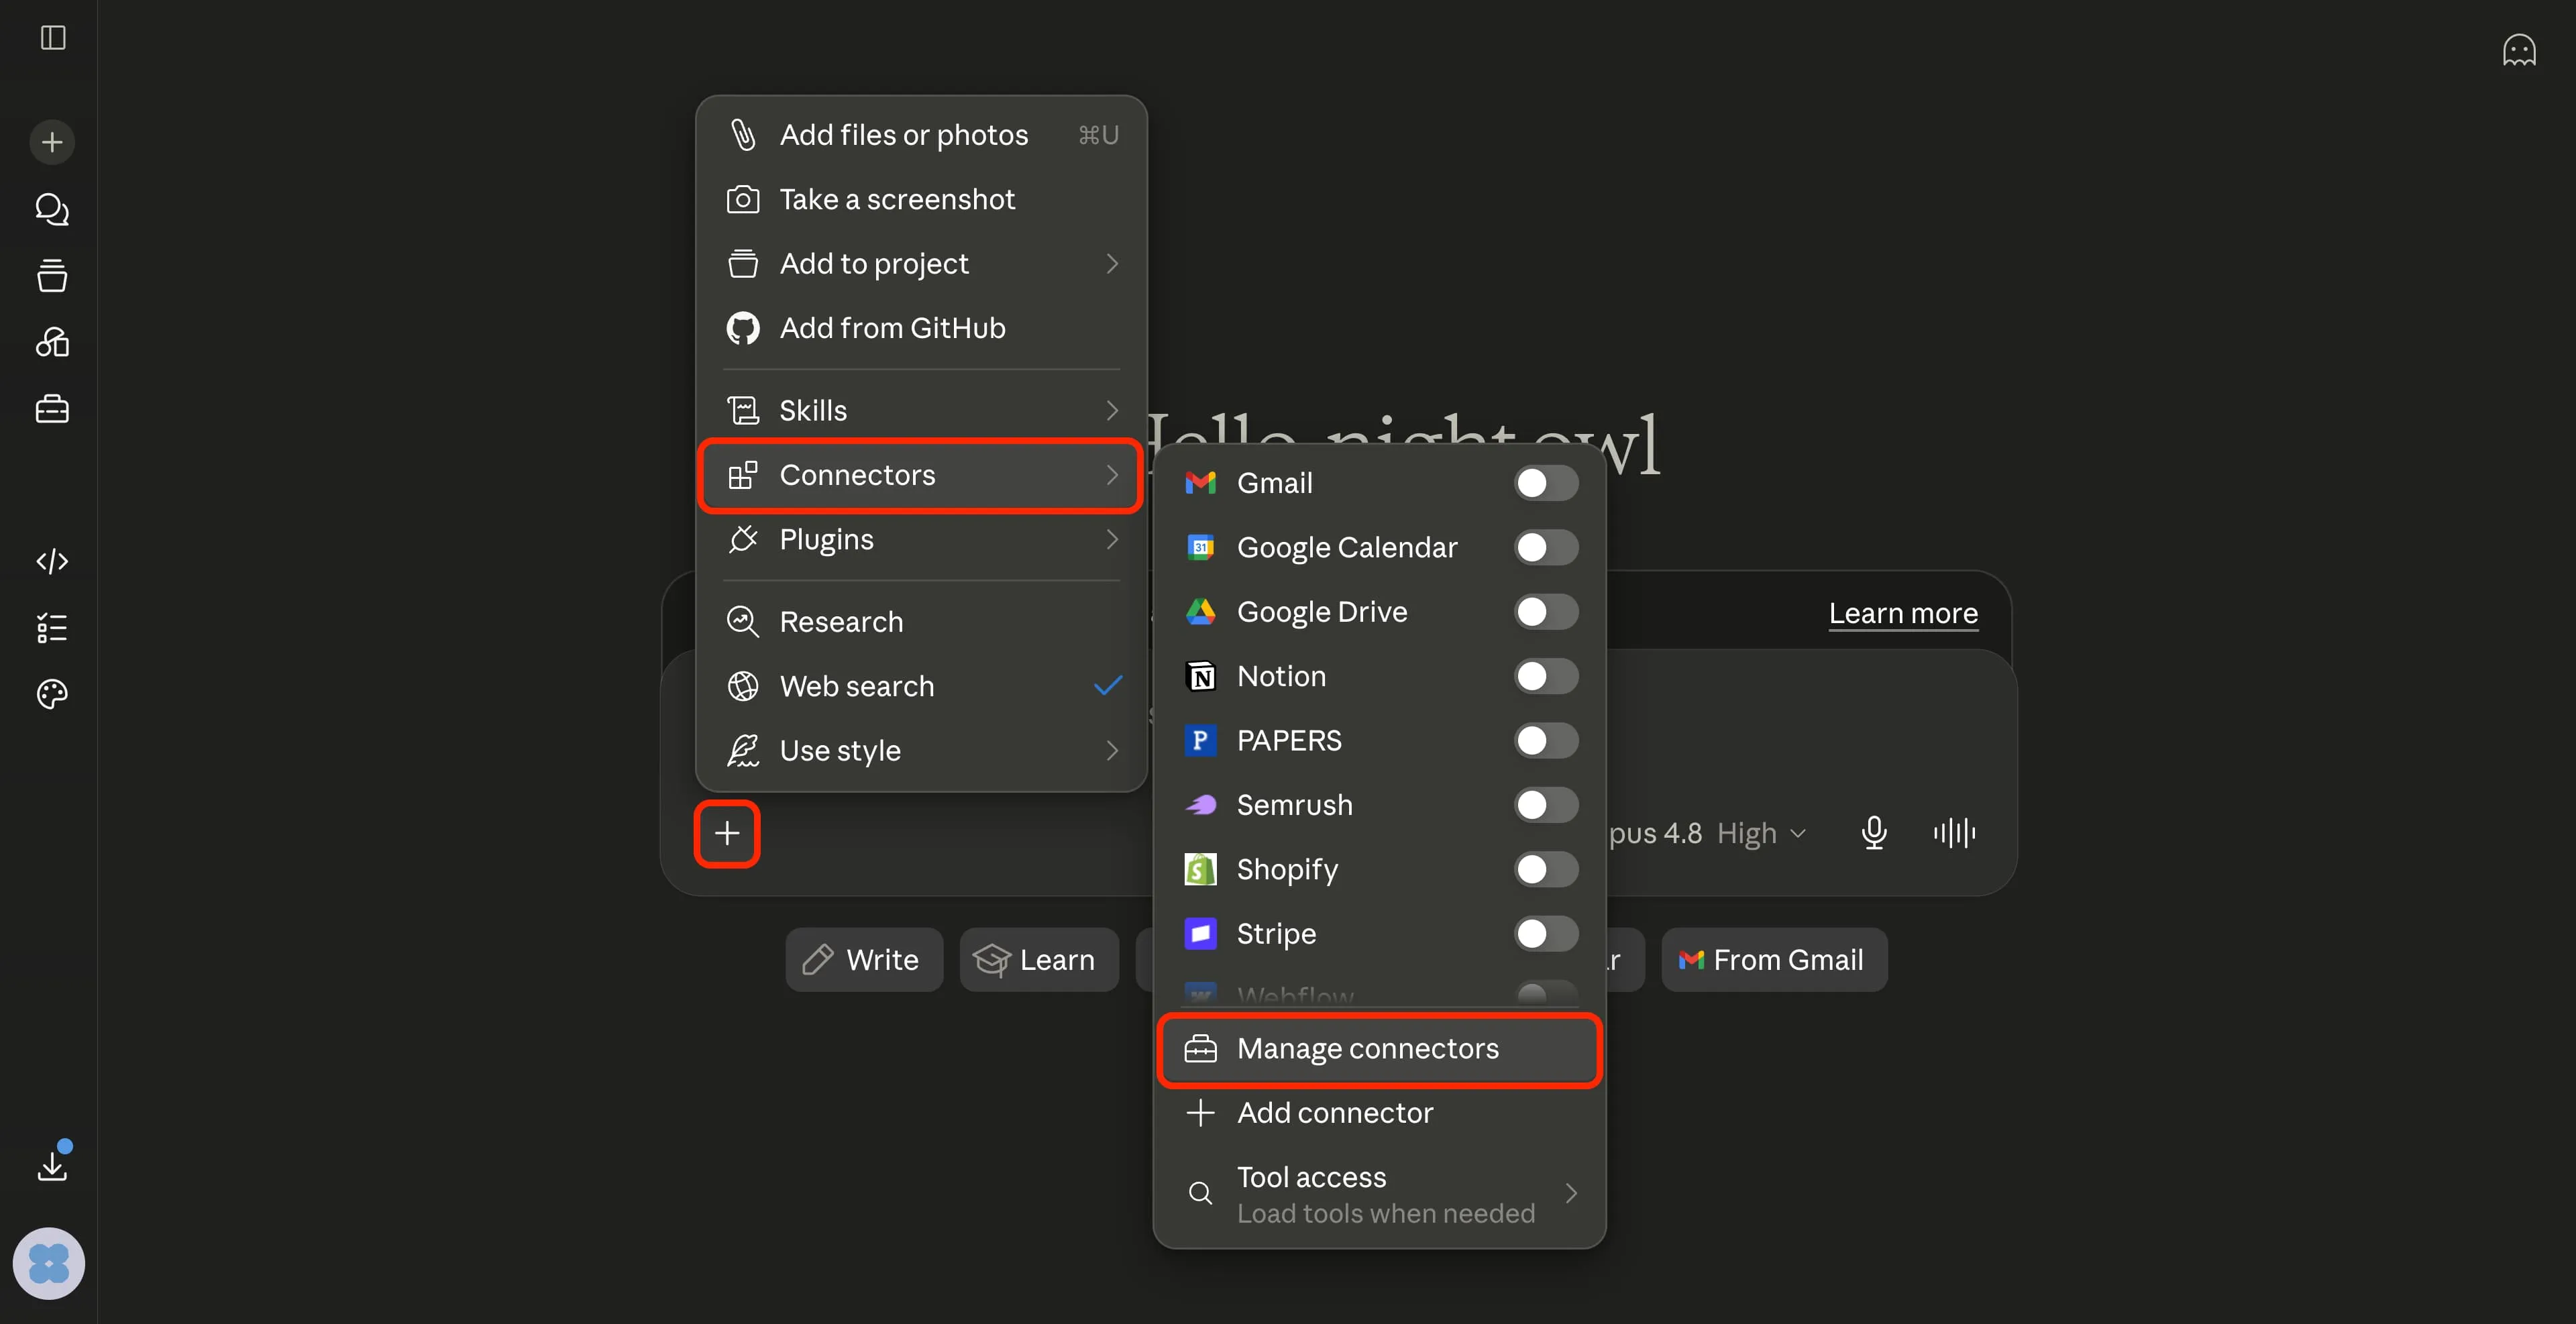This screenshot has height=1324, width=2576.
Task: Follow the Learn more link
Action: (1903, 613)
